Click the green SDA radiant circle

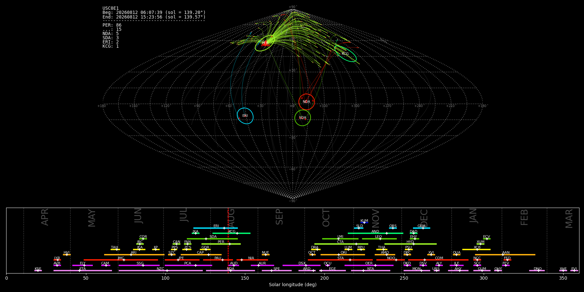point(303,117)
